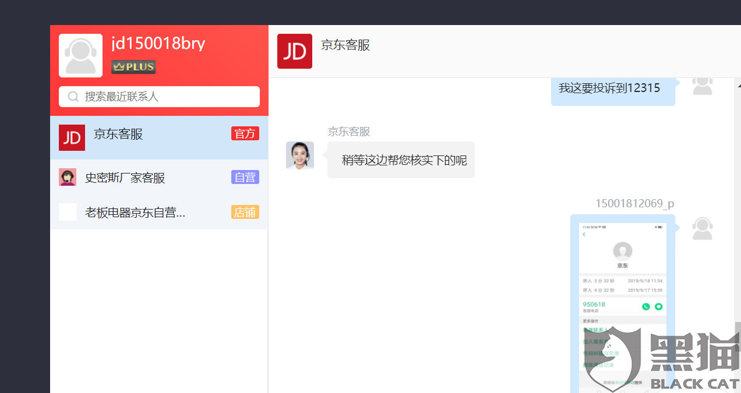Click the 官方 tag on 京东客服

(x=245, y=134)
